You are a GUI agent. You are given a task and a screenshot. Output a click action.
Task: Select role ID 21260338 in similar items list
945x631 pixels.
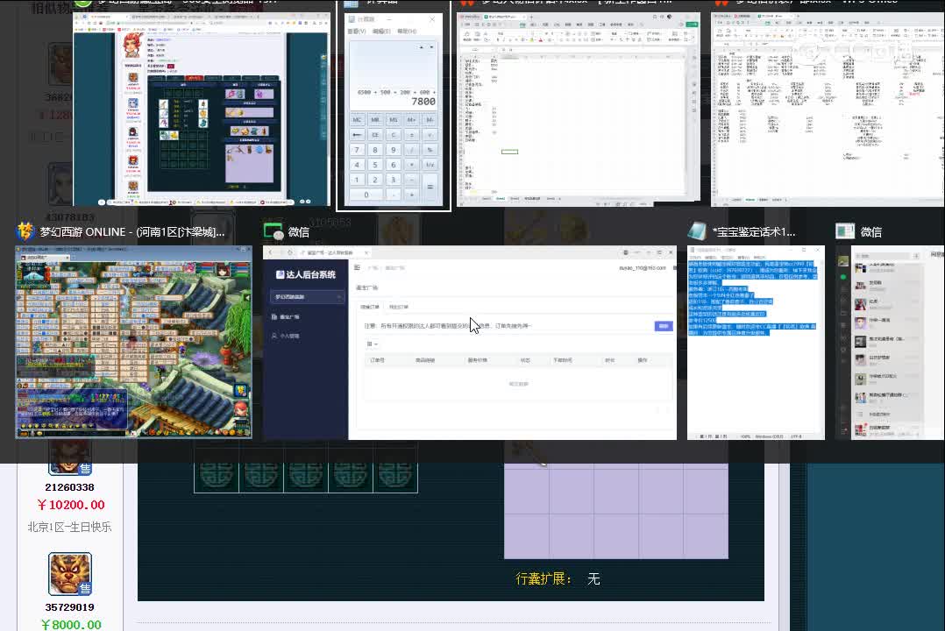coord(70,487)
